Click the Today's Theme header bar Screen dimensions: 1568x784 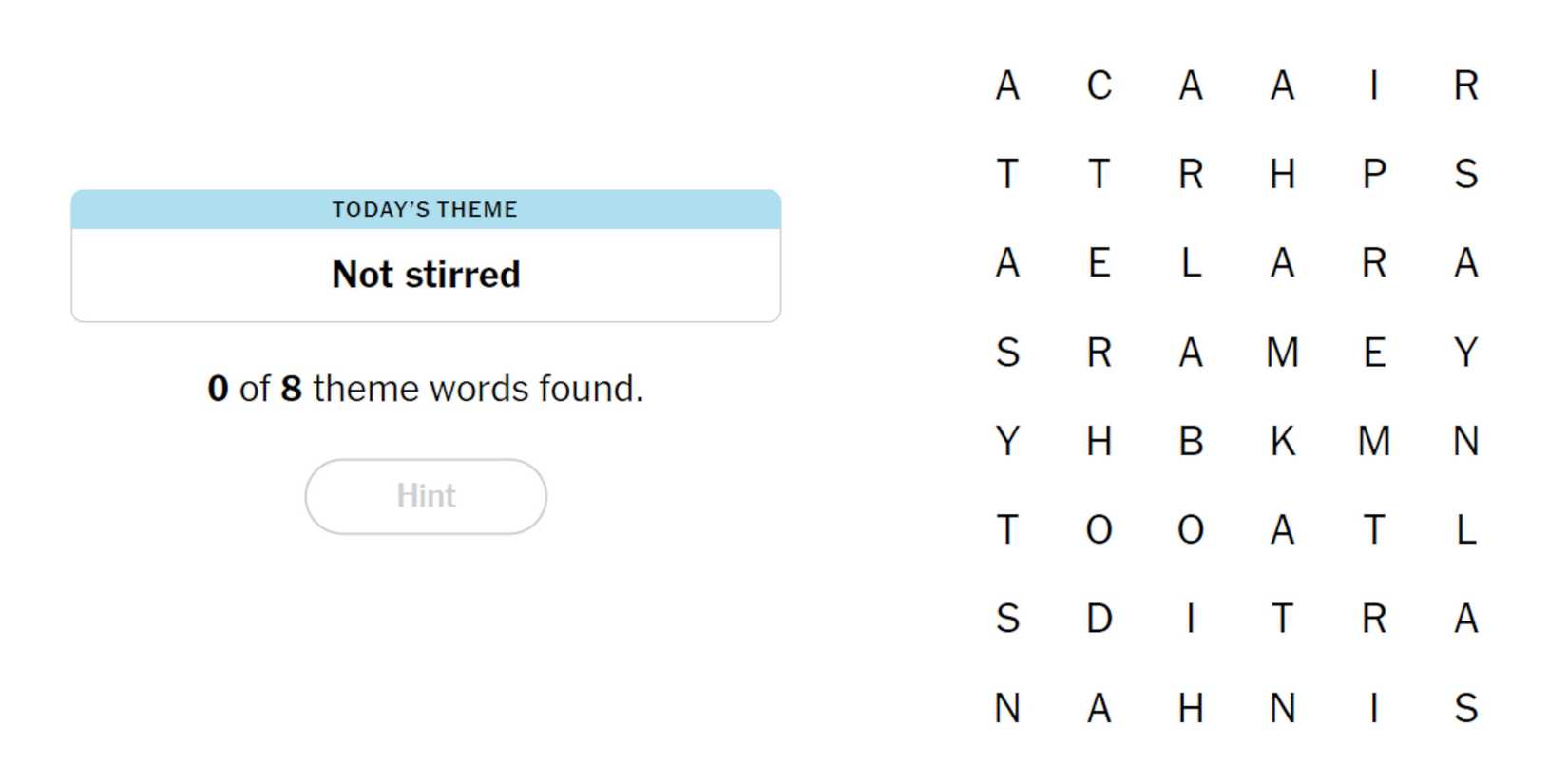tap(426, 209)
